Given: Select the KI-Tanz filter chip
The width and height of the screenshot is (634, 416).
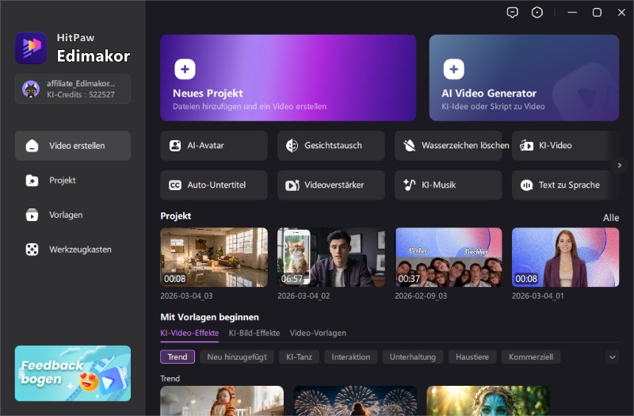Looking at the screenshot, I should (x=300, y=357).
